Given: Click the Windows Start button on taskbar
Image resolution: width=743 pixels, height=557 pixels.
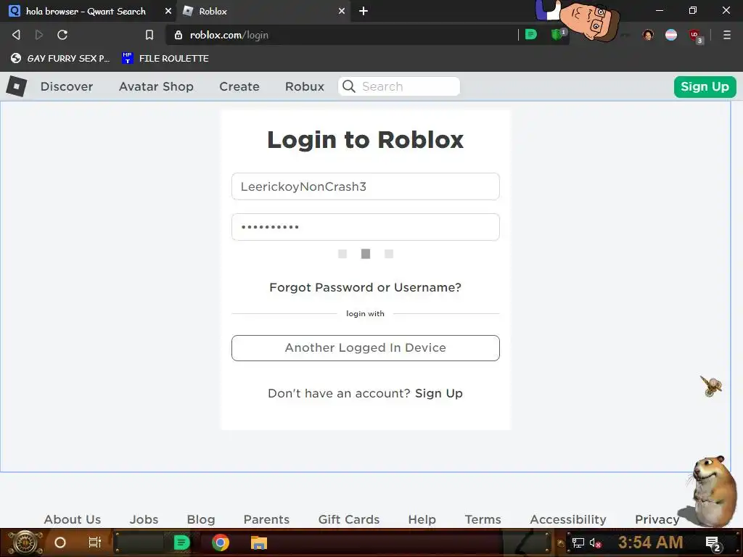Looking at the screenshot, I should (x=25, y=542).
